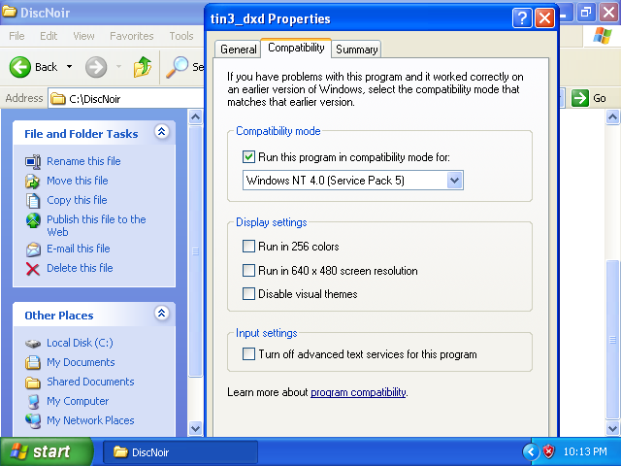The image size is (621, 466).
Task: Click the task pane scrollbar up arrow
Action: click(195, 117)
